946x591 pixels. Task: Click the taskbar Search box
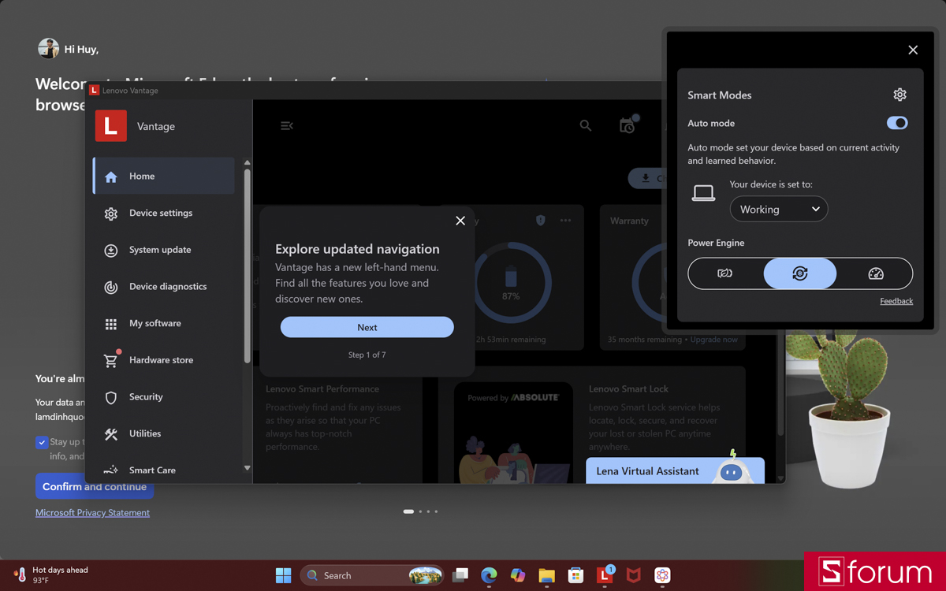pyautogui.click(x=372, y=575)
